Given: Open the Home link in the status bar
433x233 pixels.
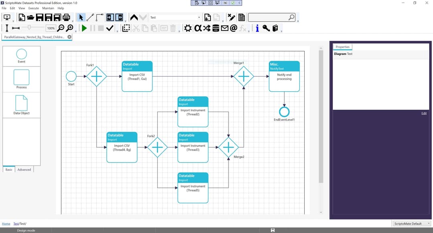Looking at the screenshot, I should (x=6, y=223).
